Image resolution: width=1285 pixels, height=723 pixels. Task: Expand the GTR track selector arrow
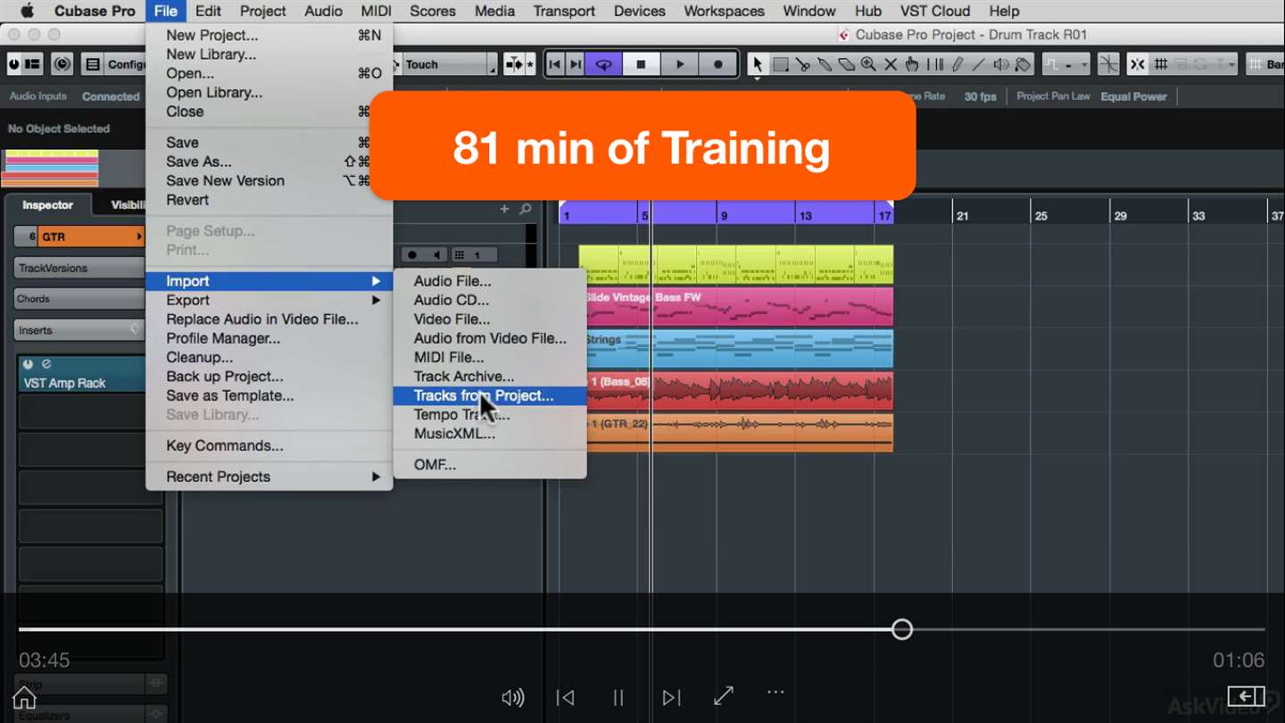[138, 237]
